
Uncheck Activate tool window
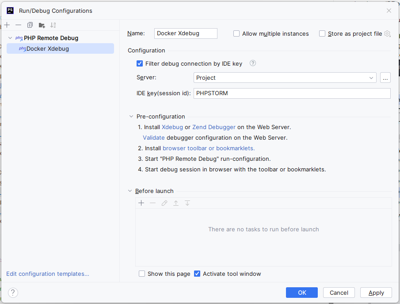pos(197,274)
